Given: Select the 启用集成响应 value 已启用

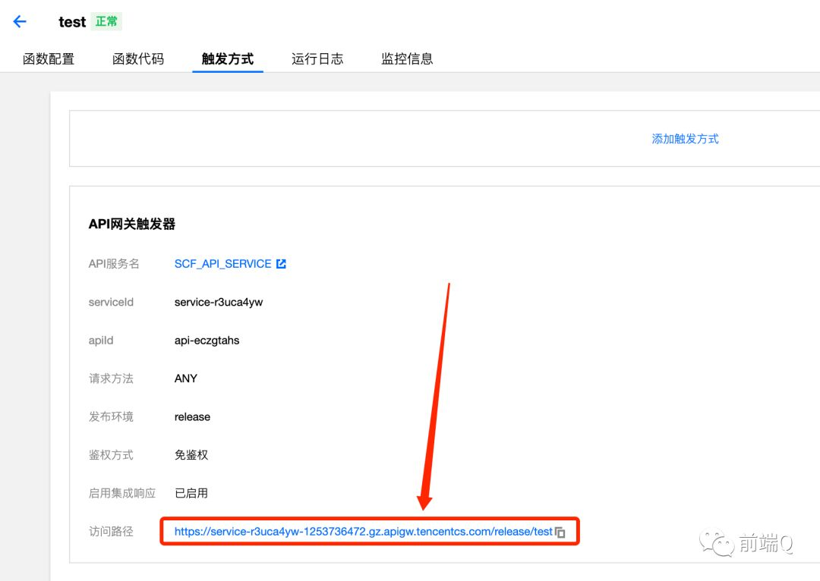Looking at the screenshot, I should coord(191,493).
